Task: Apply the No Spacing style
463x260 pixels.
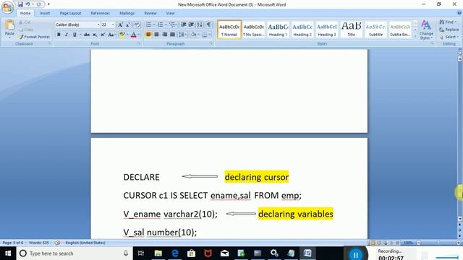Action: point(254,30)
